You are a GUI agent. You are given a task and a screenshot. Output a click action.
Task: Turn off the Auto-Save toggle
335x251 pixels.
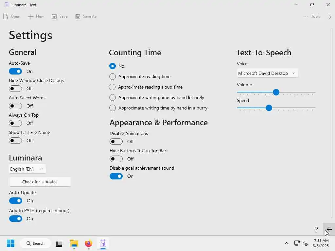click(x=15, y=71)
